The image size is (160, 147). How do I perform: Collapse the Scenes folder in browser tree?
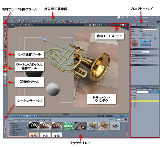(9, 123)
